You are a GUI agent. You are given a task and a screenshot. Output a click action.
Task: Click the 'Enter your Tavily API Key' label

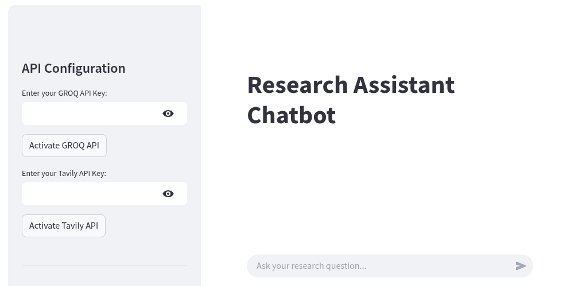pyautogui.click(x=64, y=173)
